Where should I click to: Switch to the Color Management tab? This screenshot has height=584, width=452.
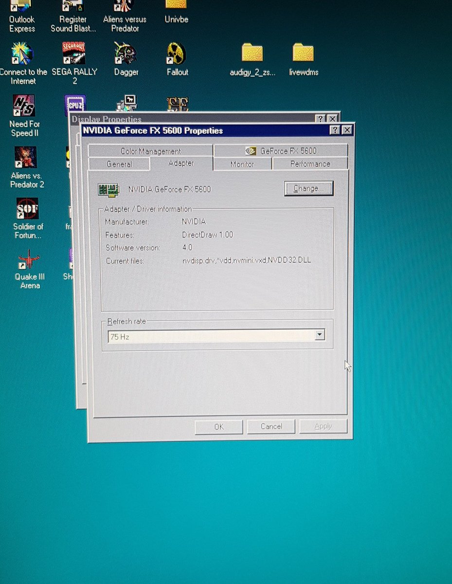151,151
